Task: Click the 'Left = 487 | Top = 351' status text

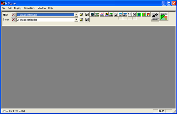Action: pyautogui.click(x=13, y=111)
